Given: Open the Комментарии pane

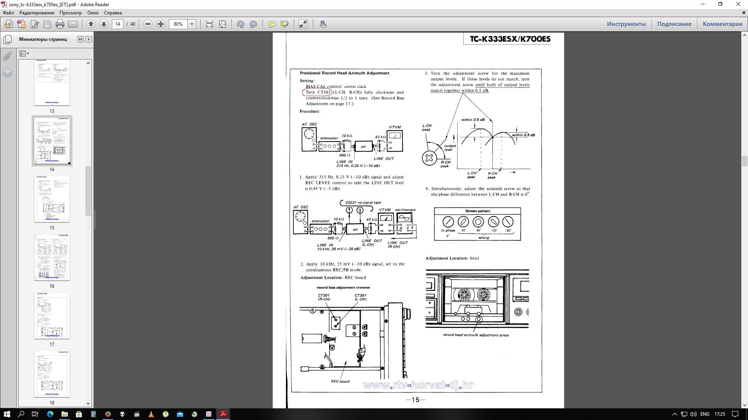Looking at the screenshot, I should [722, 24].
